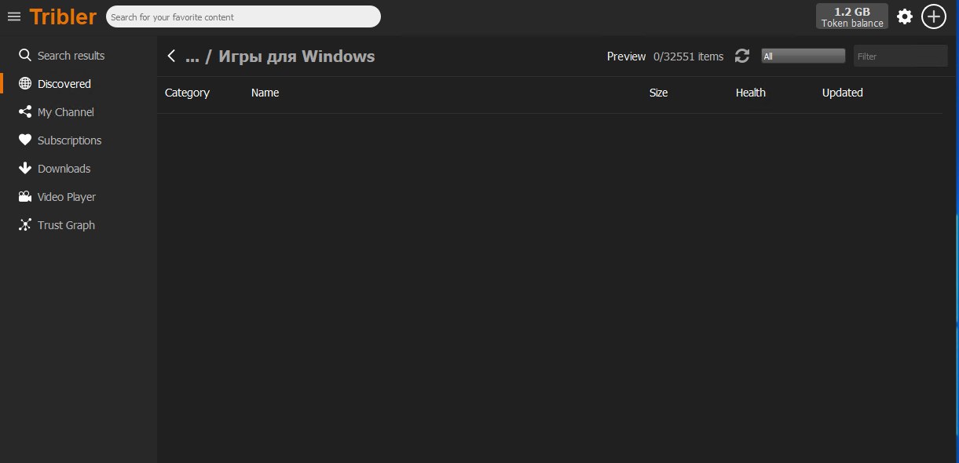This screenshot has height=463, width=959.
Task: Open settings via the gear icon
Action: click(905, 16)
